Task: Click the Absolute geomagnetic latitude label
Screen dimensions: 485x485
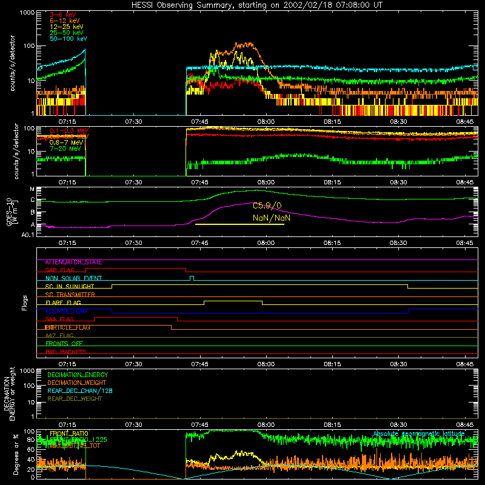Action: pos(419,434)
